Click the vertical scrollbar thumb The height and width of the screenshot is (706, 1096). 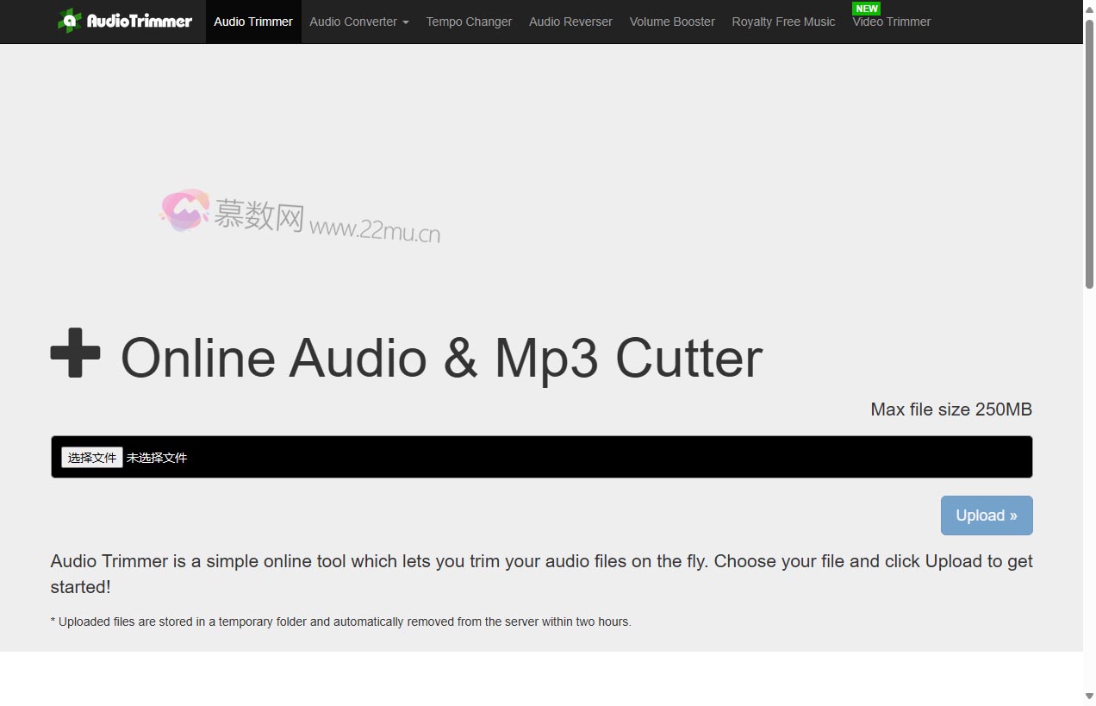point(1089,155)
